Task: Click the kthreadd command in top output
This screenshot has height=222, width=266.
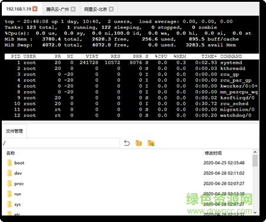Action: click(x=232, y=68)
